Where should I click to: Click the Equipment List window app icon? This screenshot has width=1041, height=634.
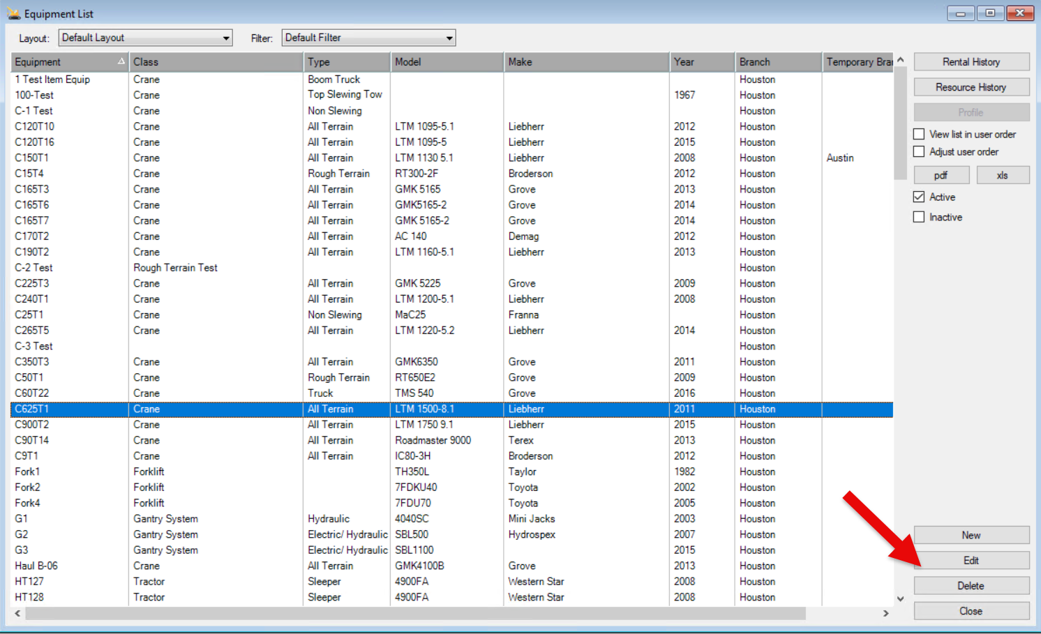tap(13, 13)
